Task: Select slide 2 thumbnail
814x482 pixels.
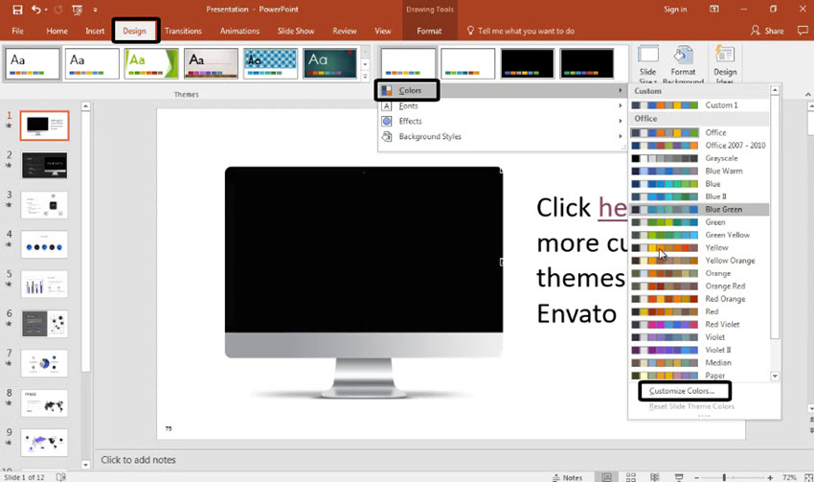Action: tap(44, 165)
